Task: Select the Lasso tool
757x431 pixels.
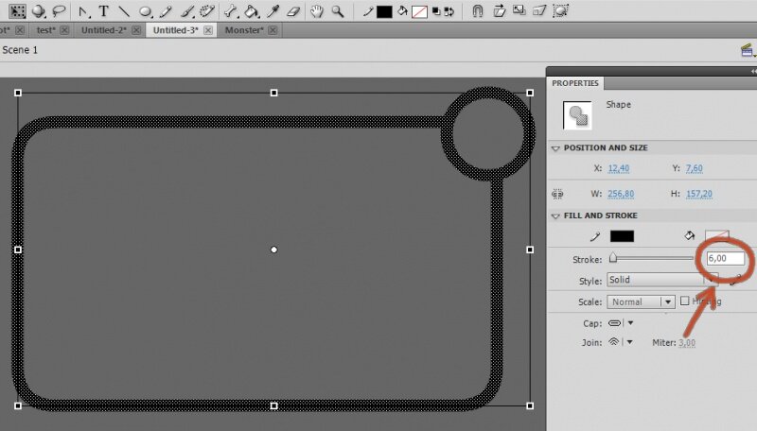Action: pyautogui.click(x=61, y=11)
